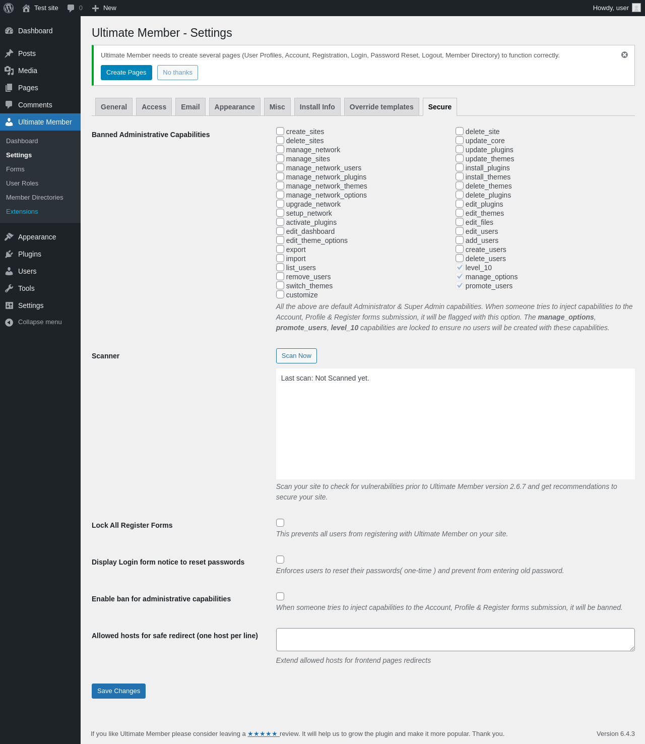Check the switch_themes capability
Screen dimensions: 645x744
coord(280,286)
